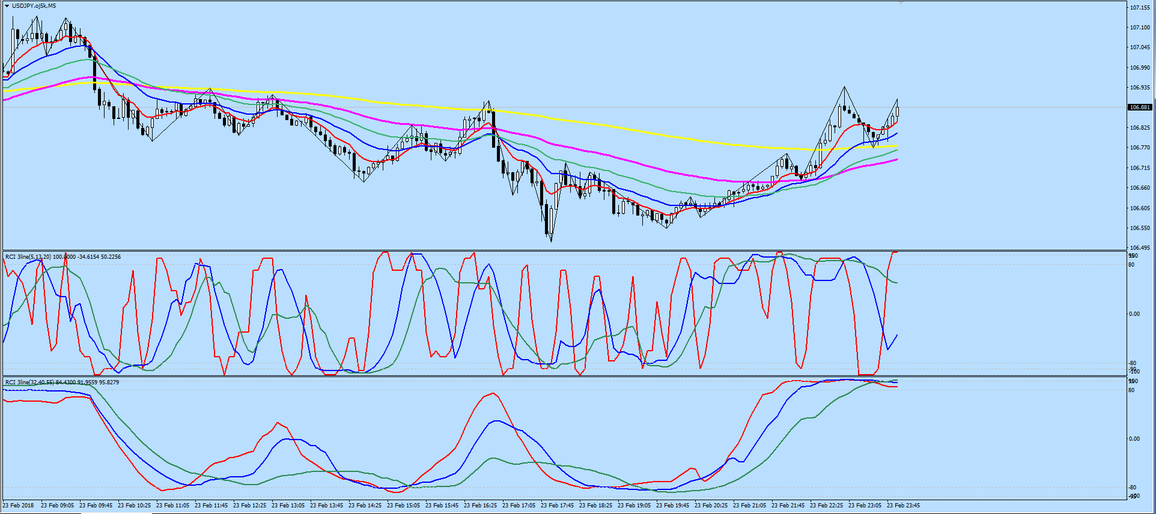Click the 23 Feb 21:45 time label
Viewport: 1156px width, 514px height.
(788, 506)
